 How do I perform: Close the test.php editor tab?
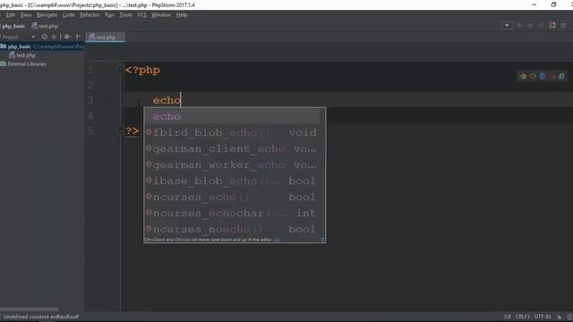120,38
